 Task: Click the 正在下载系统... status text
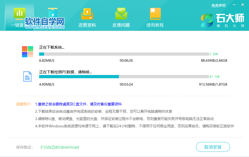[x=52, y=47]
